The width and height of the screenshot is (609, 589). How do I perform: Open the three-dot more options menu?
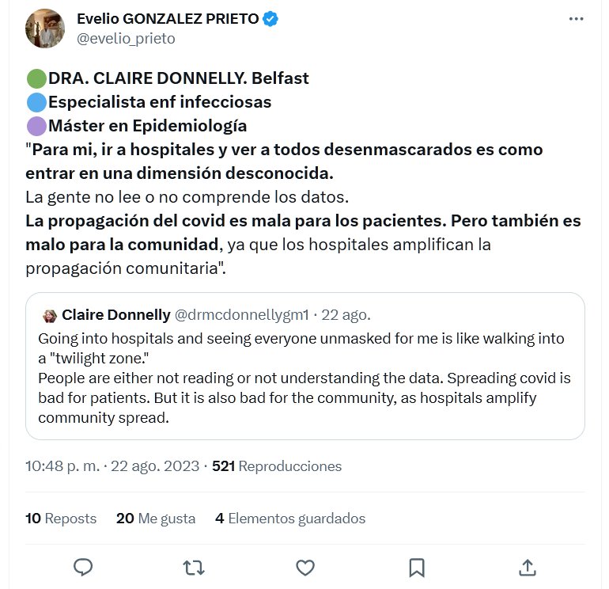(576, 19)
